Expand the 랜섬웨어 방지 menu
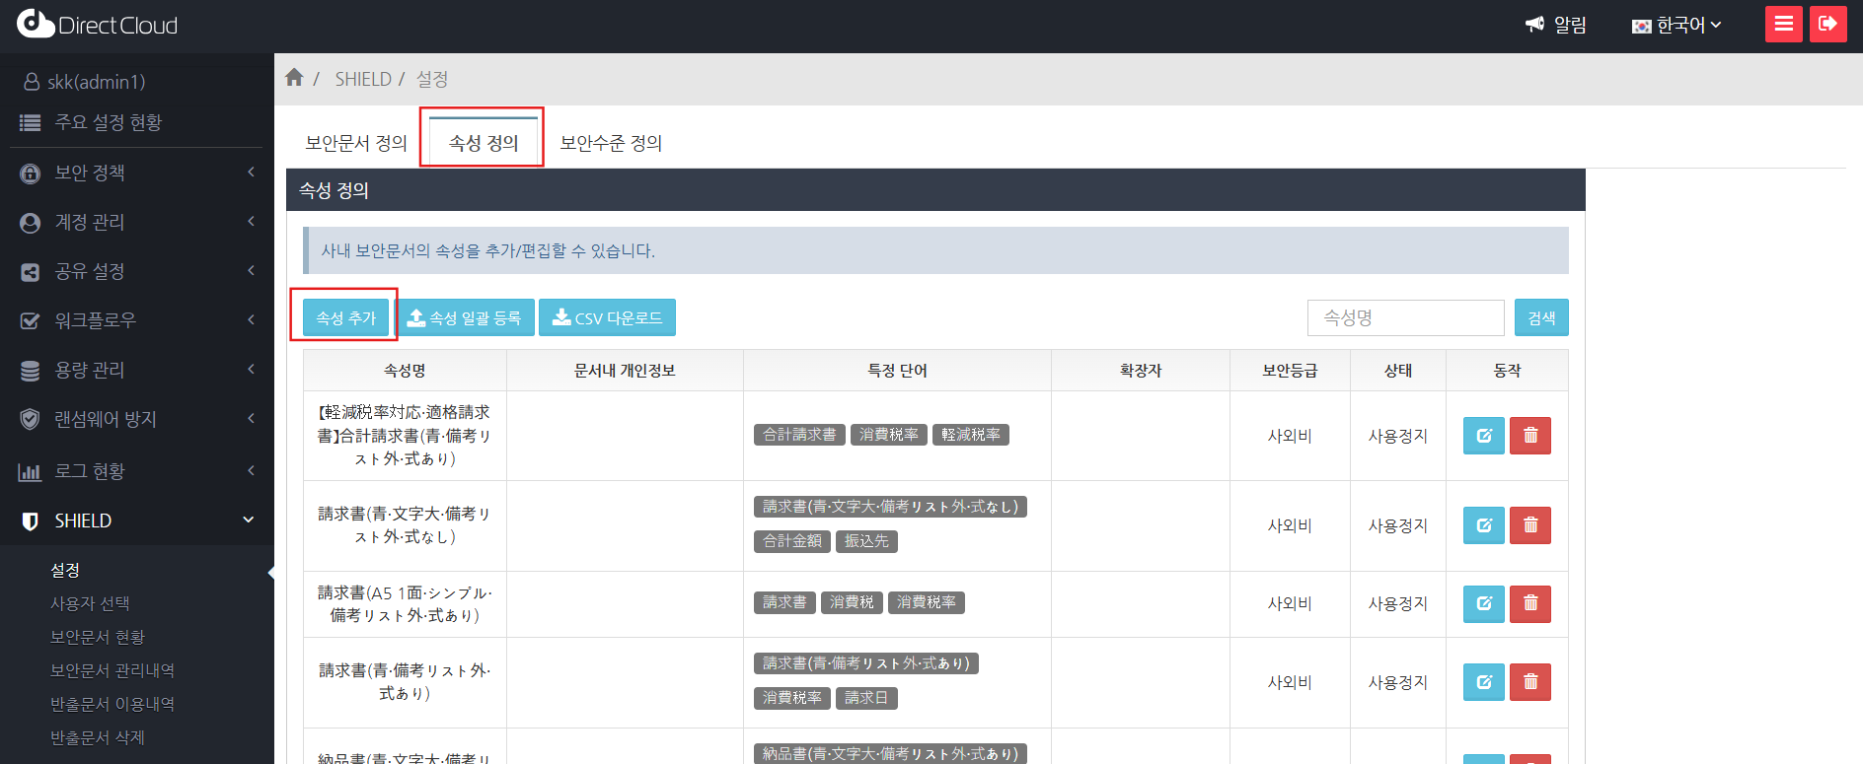This screenshot has width=1863, height=764. click(x=137, y=419)
